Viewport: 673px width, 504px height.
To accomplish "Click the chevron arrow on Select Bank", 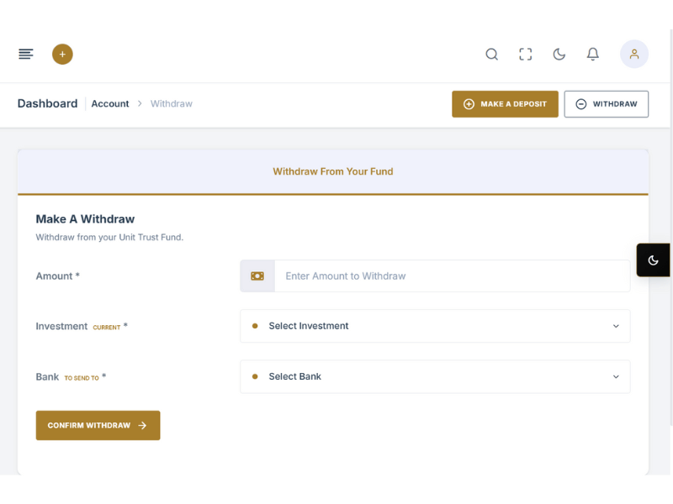I will 616,377.
